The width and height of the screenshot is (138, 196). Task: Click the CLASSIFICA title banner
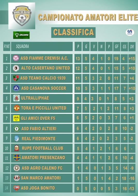point(73,32)
